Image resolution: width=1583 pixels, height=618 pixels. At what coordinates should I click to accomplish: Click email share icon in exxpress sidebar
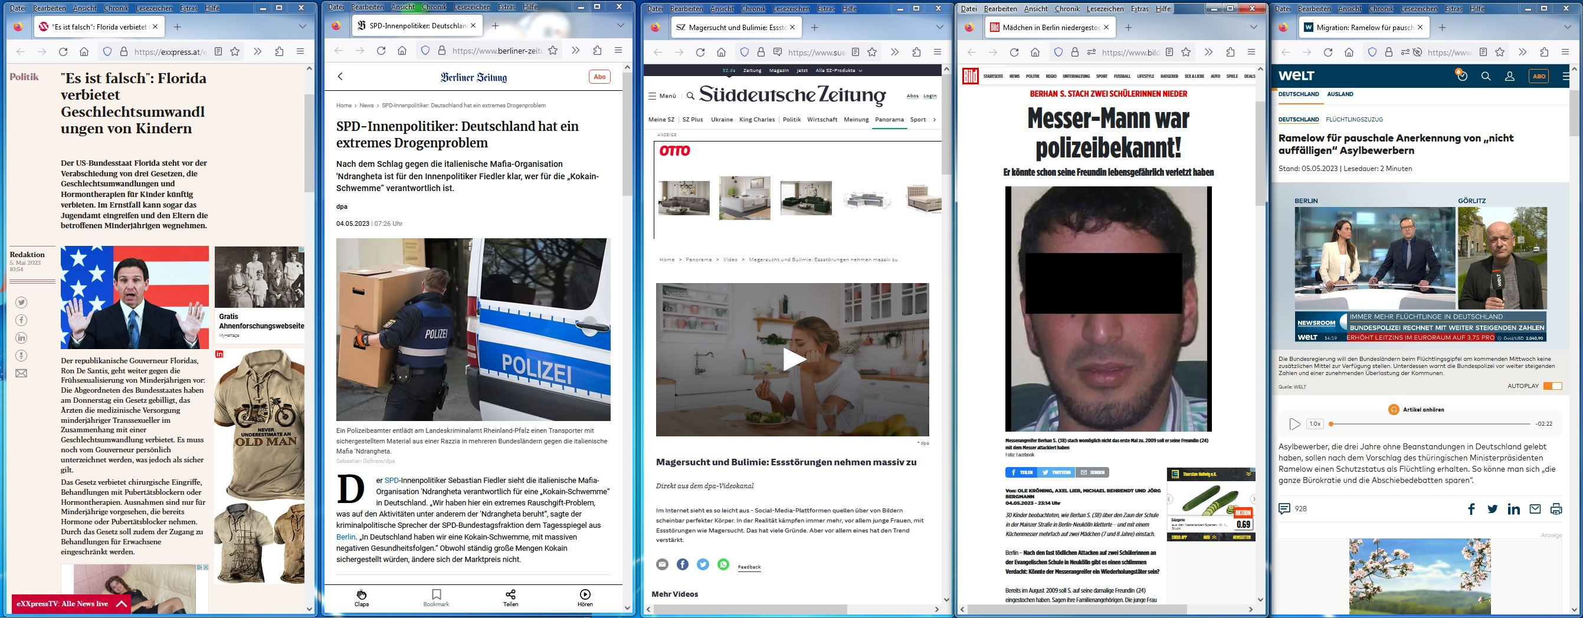(21, 373)
